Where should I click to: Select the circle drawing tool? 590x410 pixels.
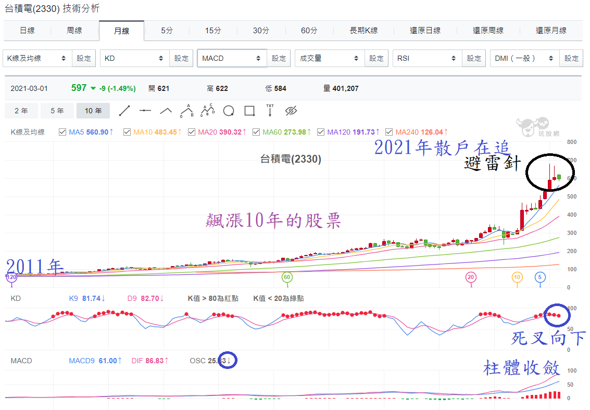coord(229,111)
